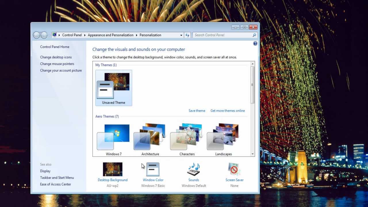Click the Windows 7 Basic color label

coord(153,186)
